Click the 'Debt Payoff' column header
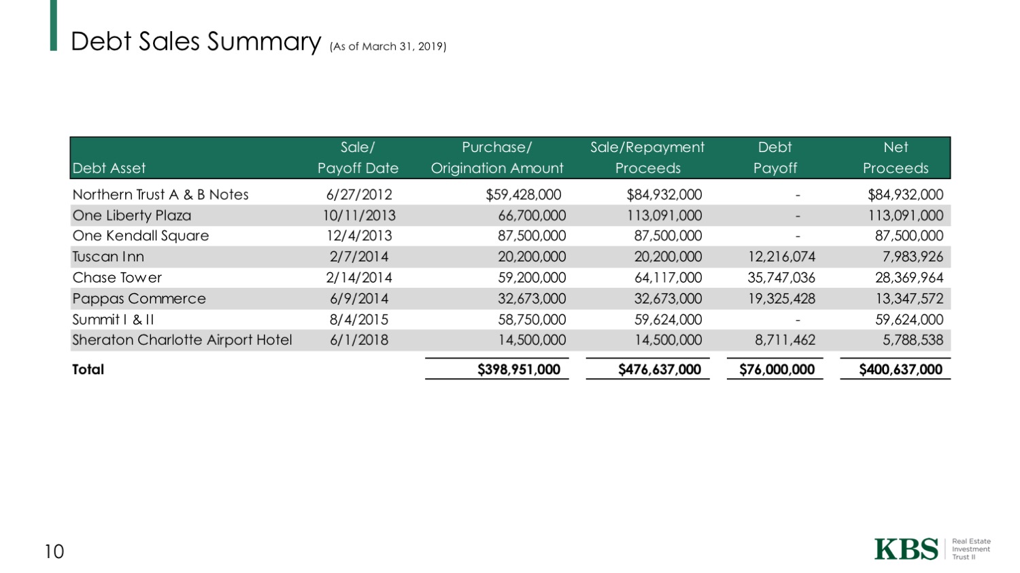Image resolution: width=1020 pixels, height=573 pixels. (x=775, y=158)
